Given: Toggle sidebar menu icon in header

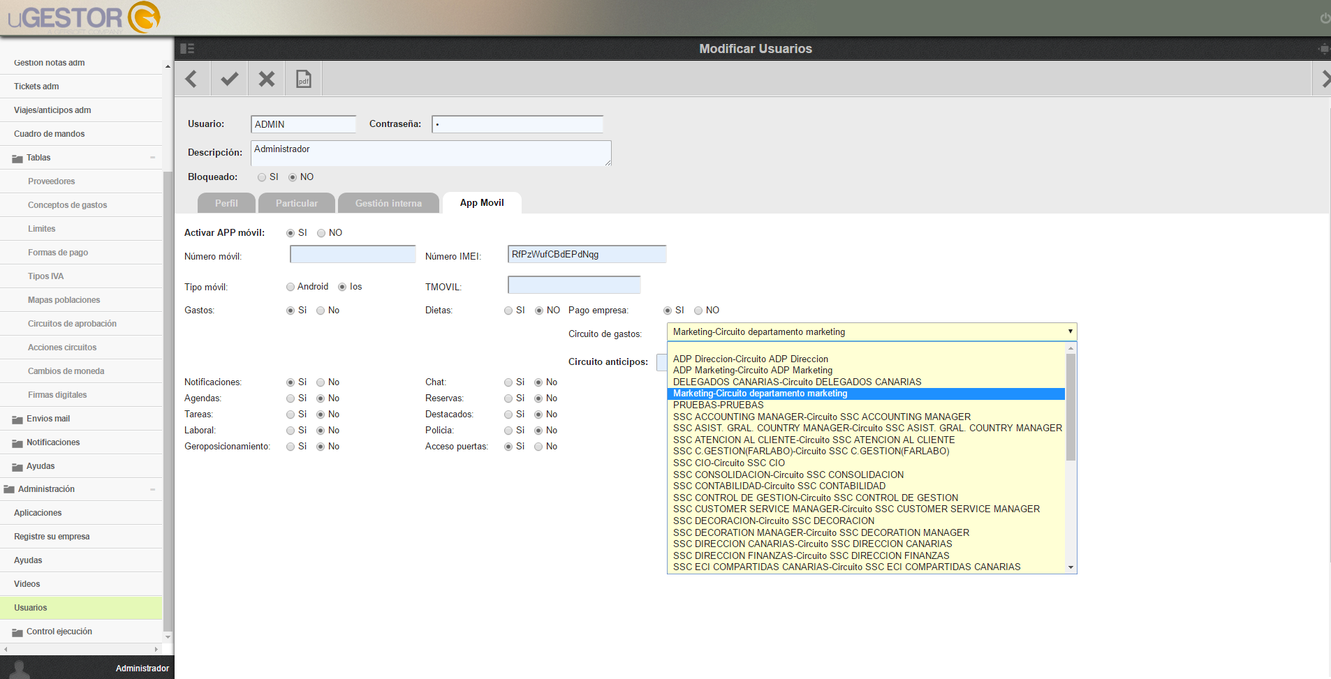Looking at the screenshot, I should (187, 48).
